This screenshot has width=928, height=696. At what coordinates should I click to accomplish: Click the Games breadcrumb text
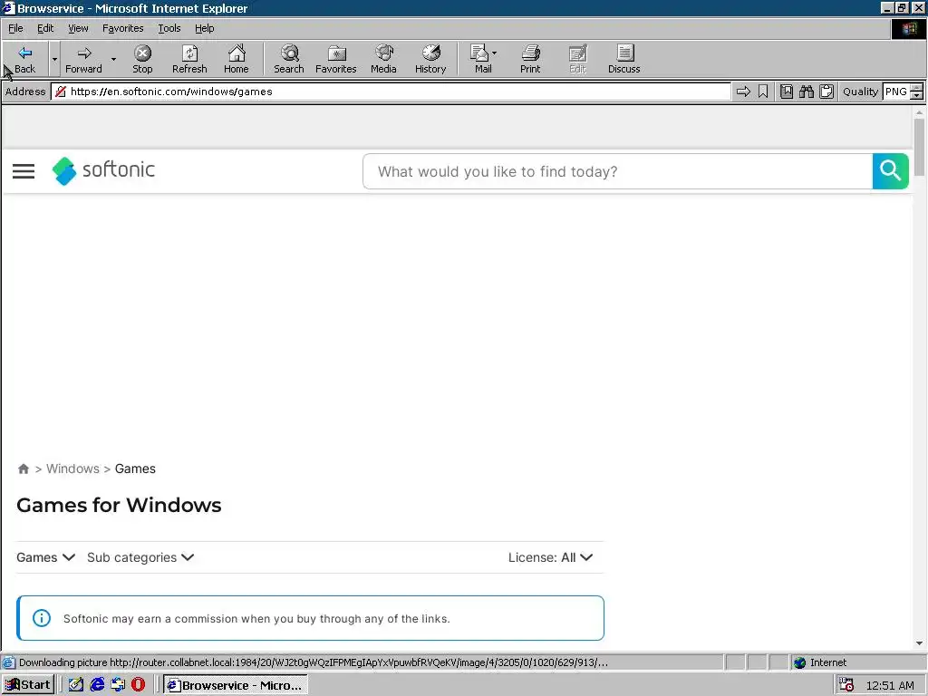(x=135, y=469)
